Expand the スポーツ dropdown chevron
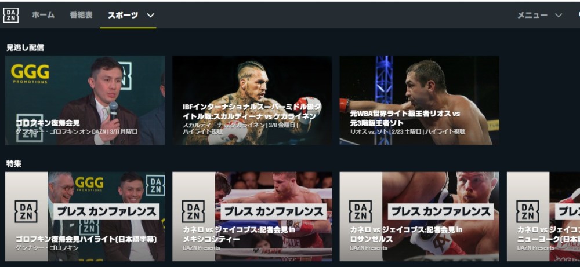 (150, 16)
